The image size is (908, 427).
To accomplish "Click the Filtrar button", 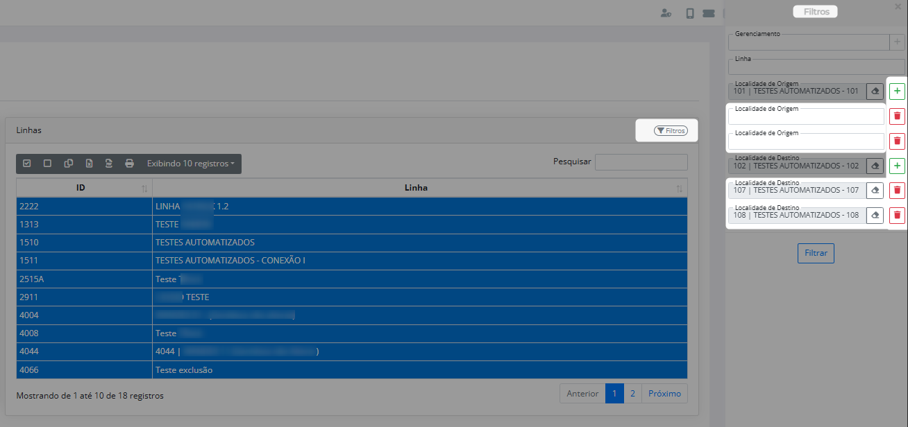I will [x=816, y=253].
